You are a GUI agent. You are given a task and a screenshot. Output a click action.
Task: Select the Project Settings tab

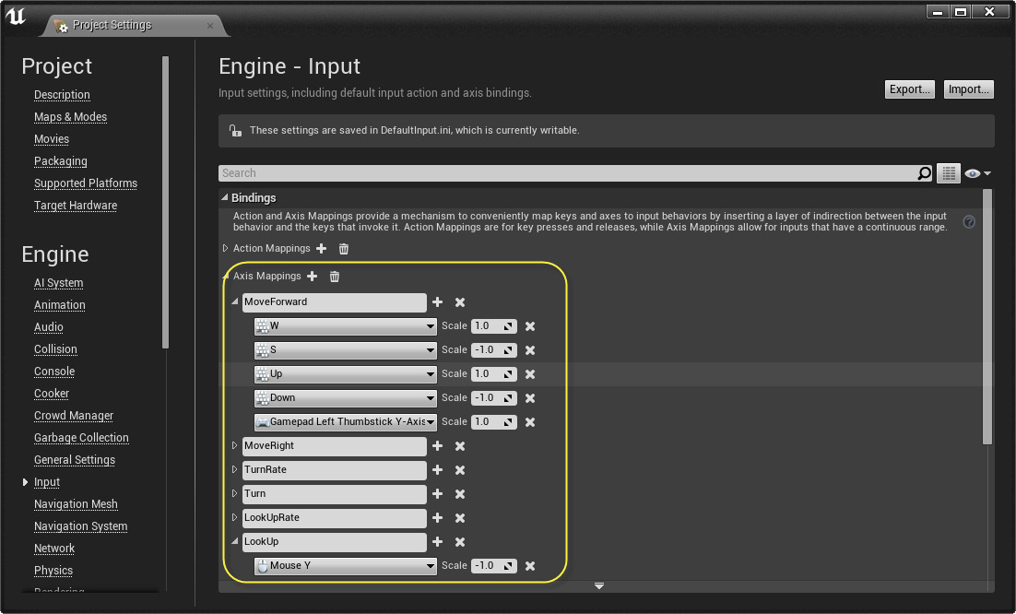pyautogui.click(x=112, y=25)
